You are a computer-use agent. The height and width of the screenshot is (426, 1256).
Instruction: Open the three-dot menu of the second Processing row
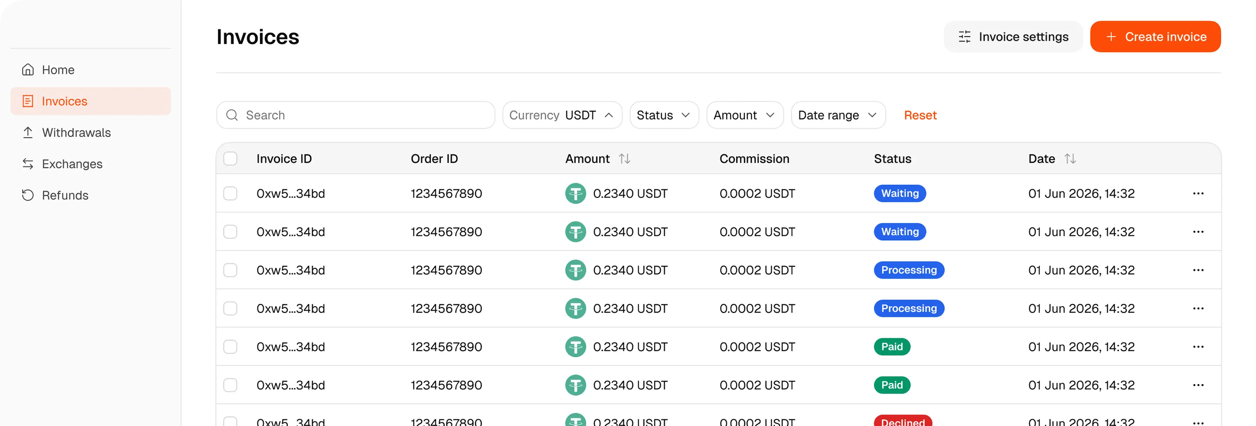tap(1198, 309)
